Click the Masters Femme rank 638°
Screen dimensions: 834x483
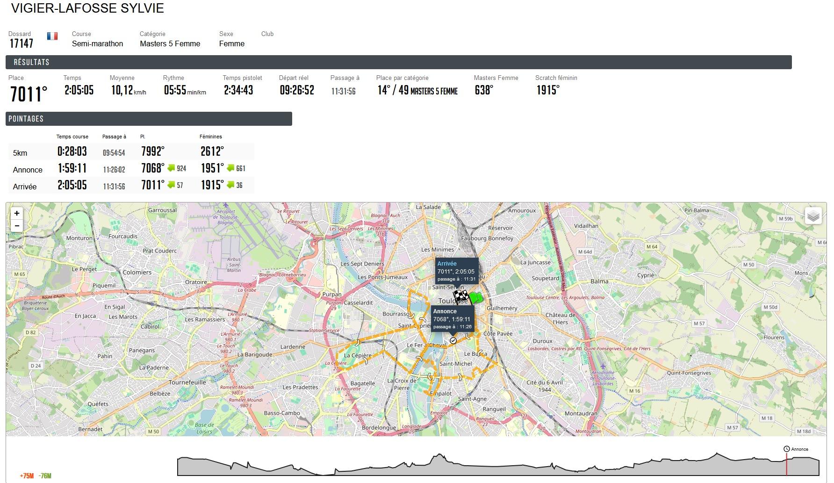point(484,90)
